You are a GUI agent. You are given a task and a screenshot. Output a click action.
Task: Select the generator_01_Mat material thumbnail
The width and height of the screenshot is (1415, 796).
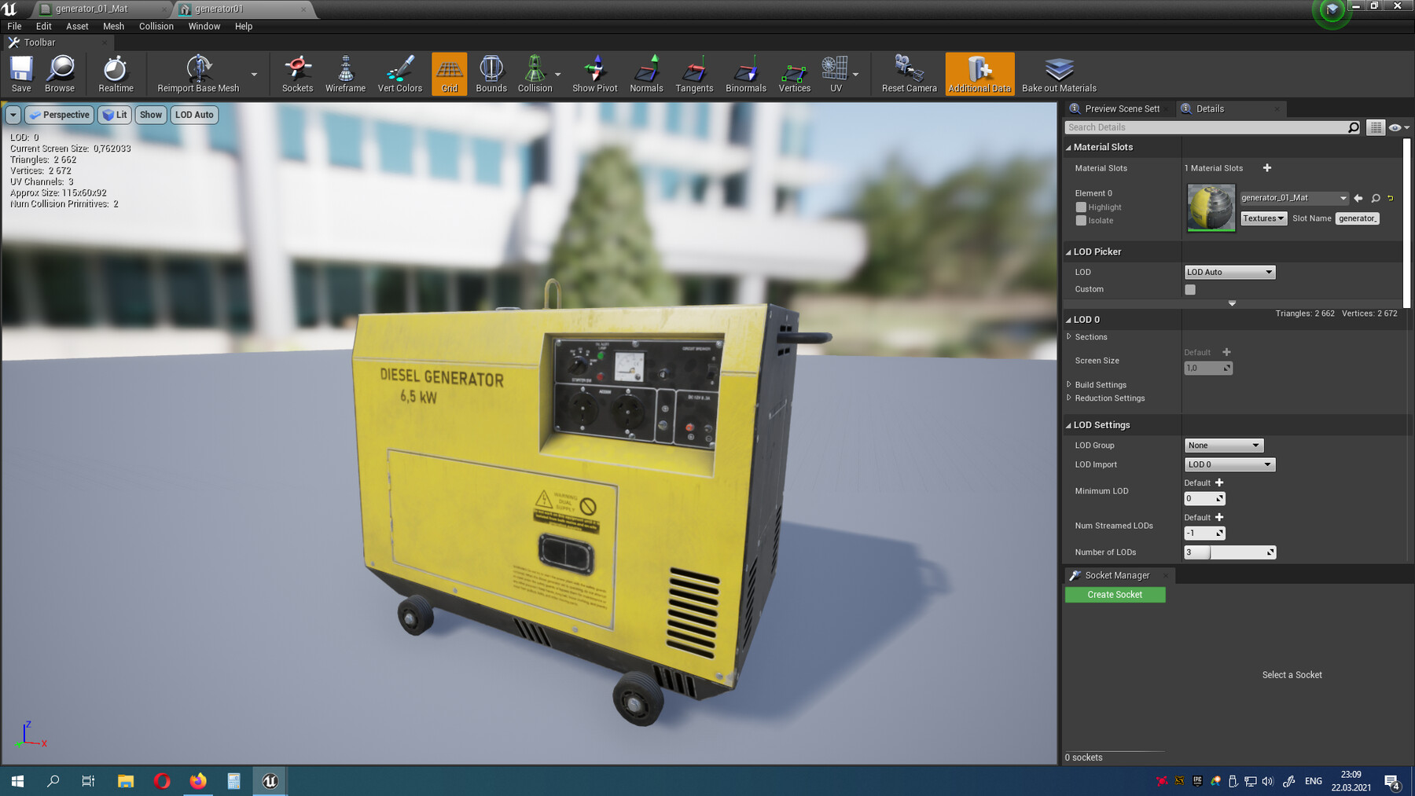(x=1210, y=207)
